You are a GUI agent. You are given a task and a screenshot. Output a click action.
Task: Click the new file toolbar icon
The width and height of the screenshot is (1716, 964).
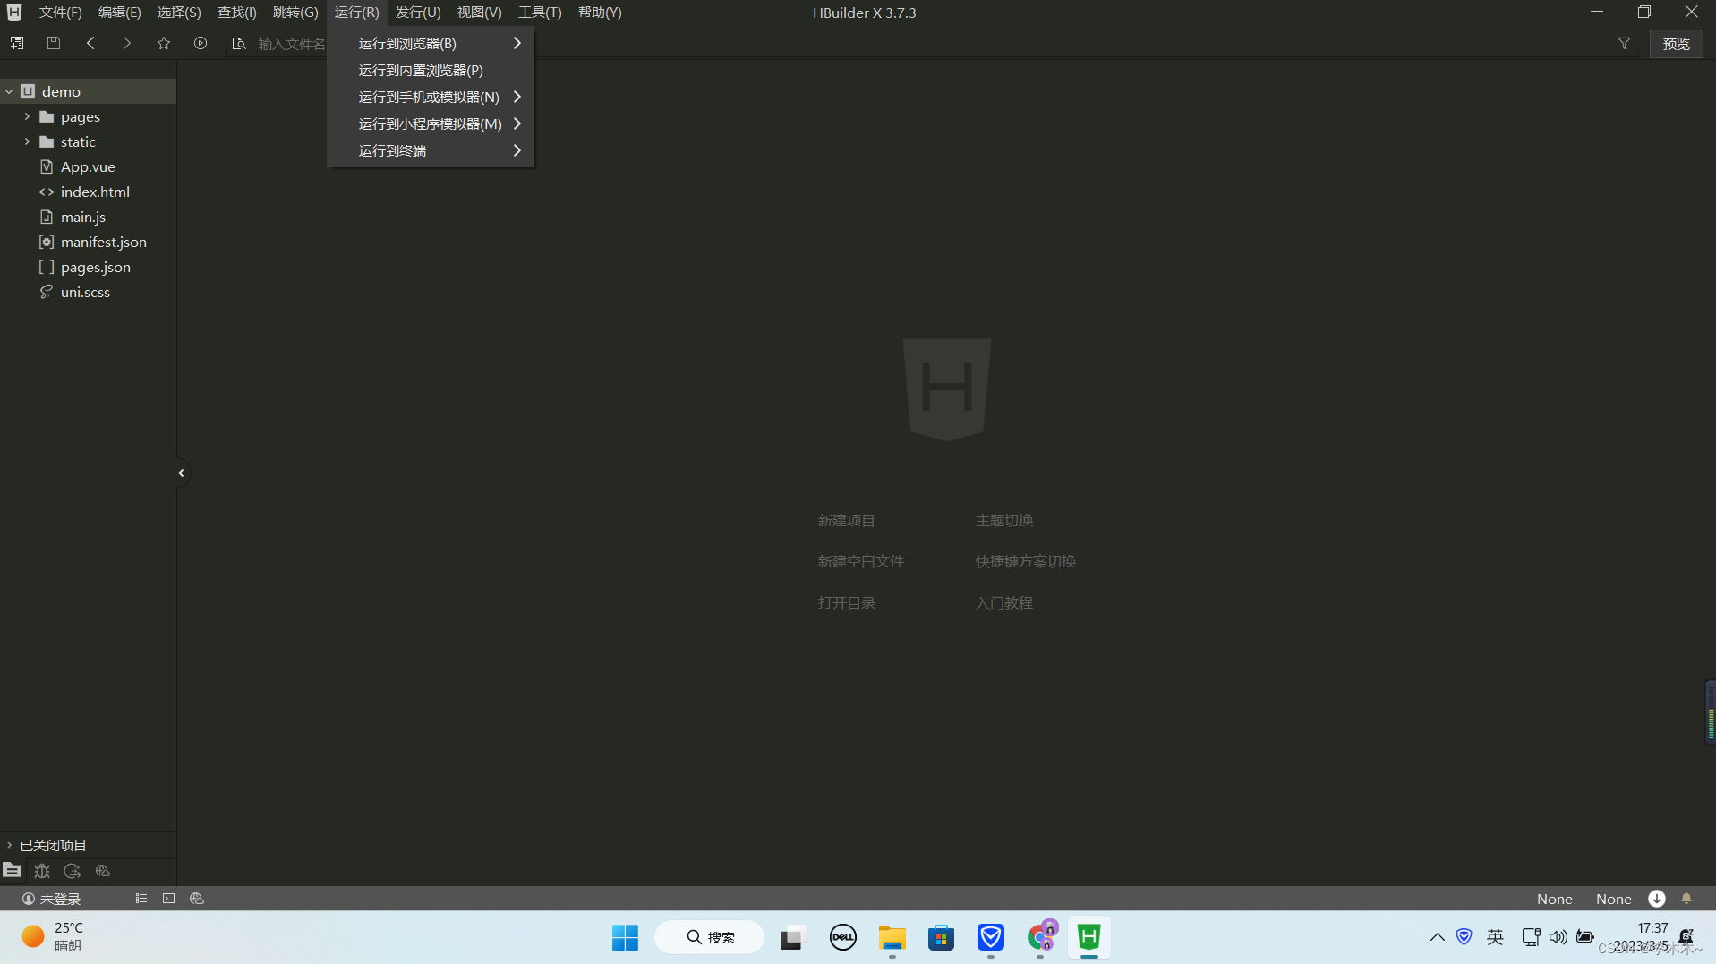click(17, 43)
